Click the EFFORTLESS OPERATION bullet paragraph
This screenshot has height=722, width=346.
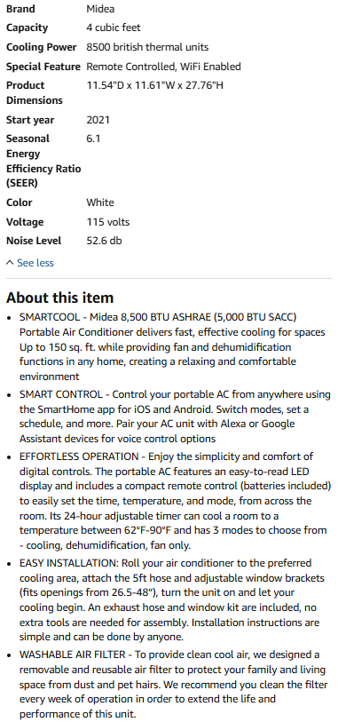click(x=176, y=501)
